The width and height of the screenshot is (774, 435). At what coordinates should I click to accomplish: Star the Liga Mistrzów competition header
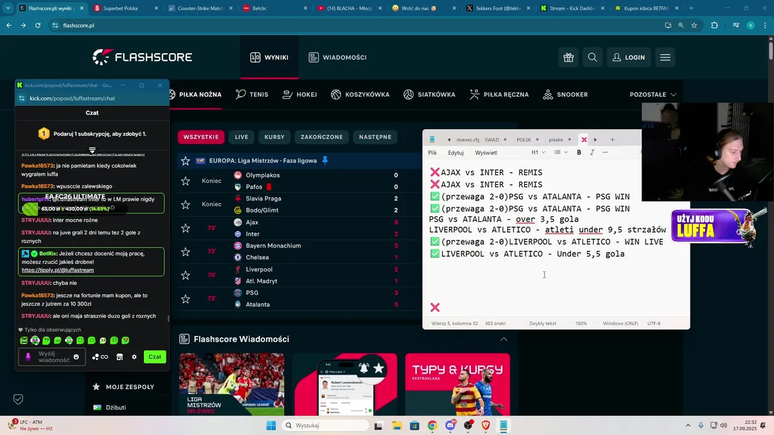click(x=186, y=161)
